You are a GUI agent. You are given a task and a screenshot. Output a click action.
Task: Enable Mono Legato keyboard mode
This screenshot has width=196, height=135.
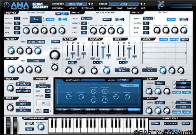[29, 124]
